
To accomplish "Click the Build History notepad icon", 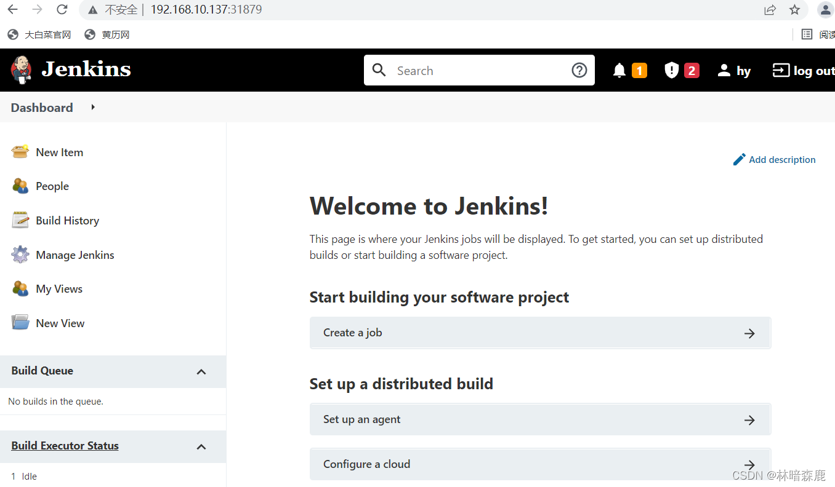I will [x=20, y=220].
